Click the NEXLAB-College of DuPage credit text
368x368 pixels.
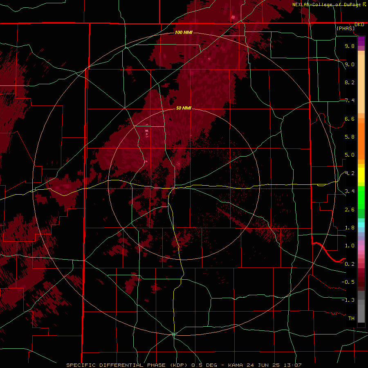click(326, 4)
